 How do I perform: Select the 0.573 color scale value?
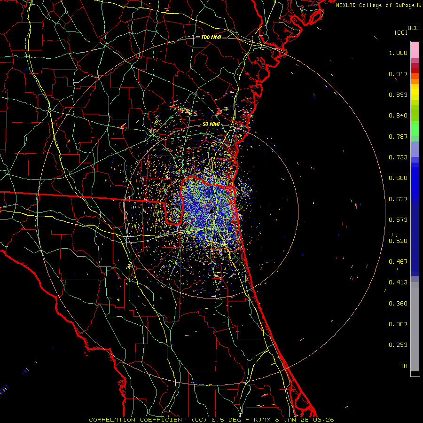[398, 220]
